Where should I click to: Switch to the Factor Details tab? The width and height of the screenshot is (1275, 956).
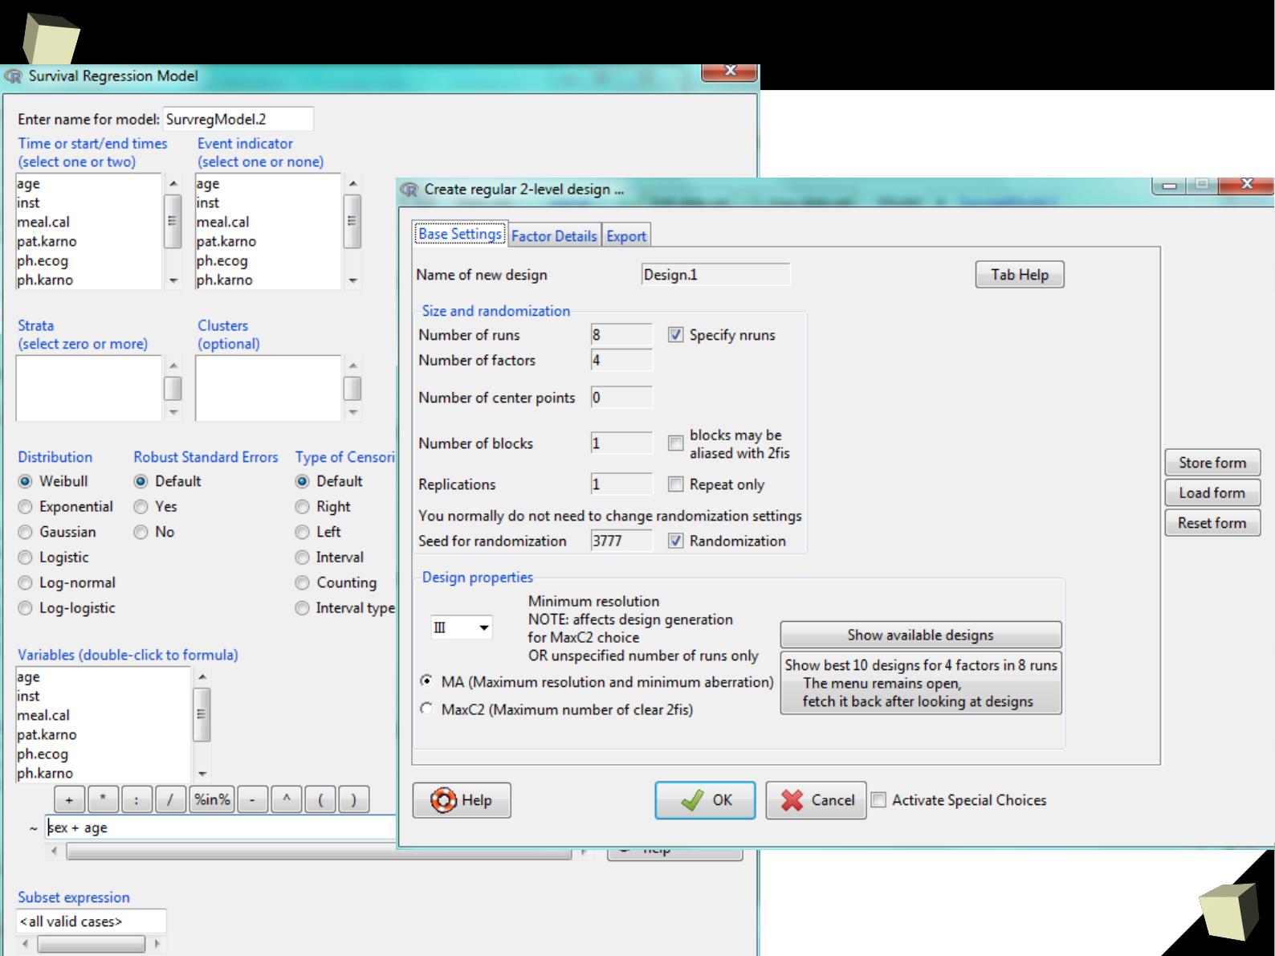pos(554,236)
